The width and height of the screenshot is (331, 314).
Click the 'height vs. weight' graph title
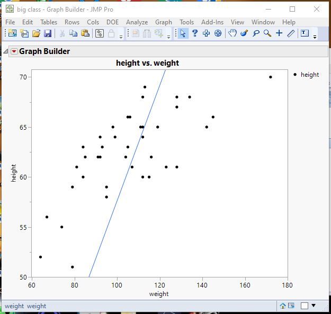(x=148, y=63)
